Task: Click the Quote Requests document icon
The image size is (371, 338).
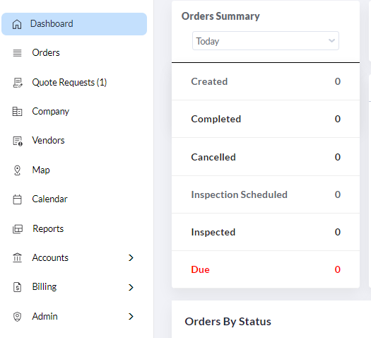Action: (x=18, y=83)
